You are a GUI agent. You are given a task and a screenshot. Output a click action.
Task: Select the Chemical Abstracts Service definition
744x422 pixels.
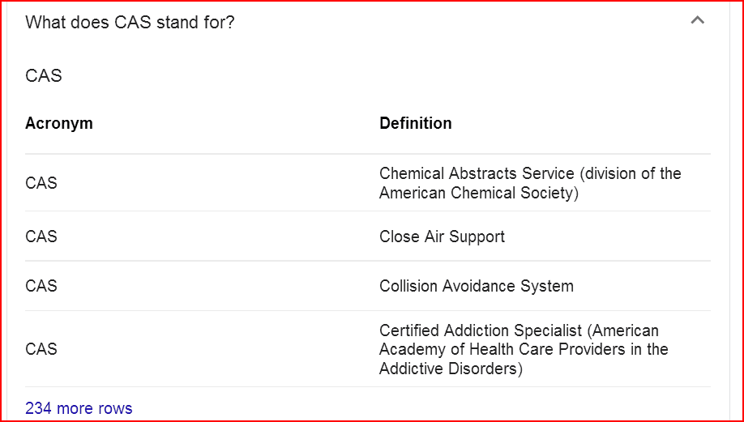tap(530, 183)
